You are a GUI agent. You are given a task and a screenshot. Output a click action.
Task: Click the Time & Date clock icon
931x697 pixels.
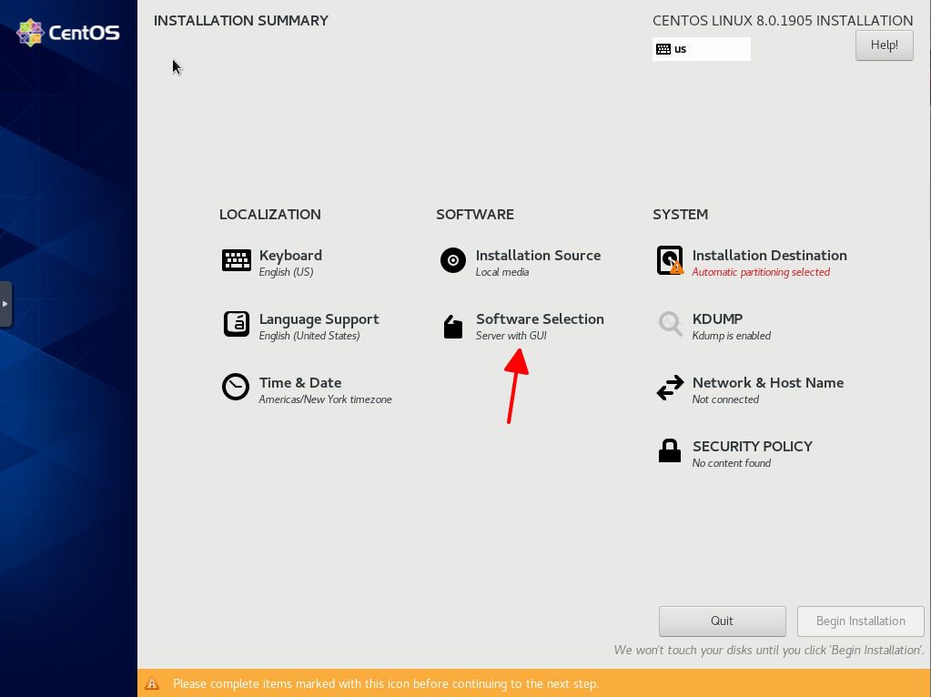coord(236,387)
